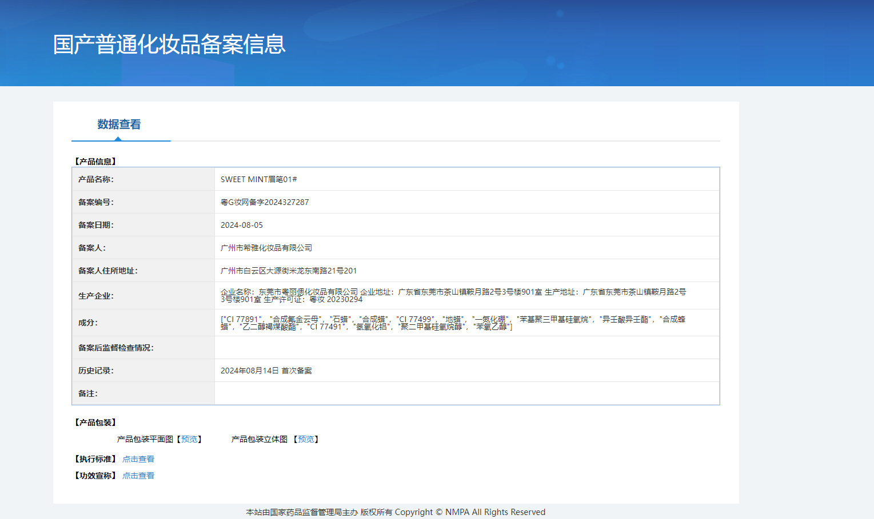Select product name SWEET MINT眉笔01#
874x519 pixels.
(x=259, y=179)
